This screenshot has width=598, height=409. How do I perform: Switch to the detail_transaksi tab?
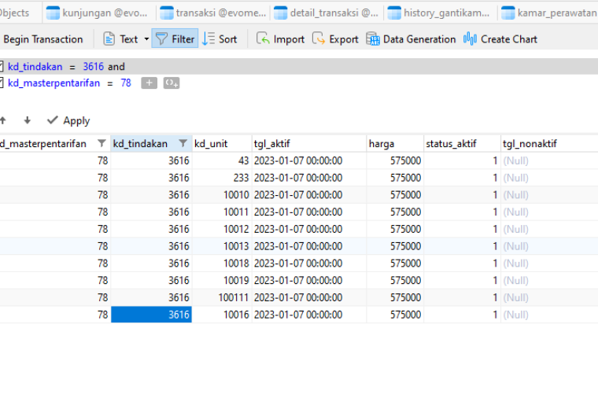326,13
